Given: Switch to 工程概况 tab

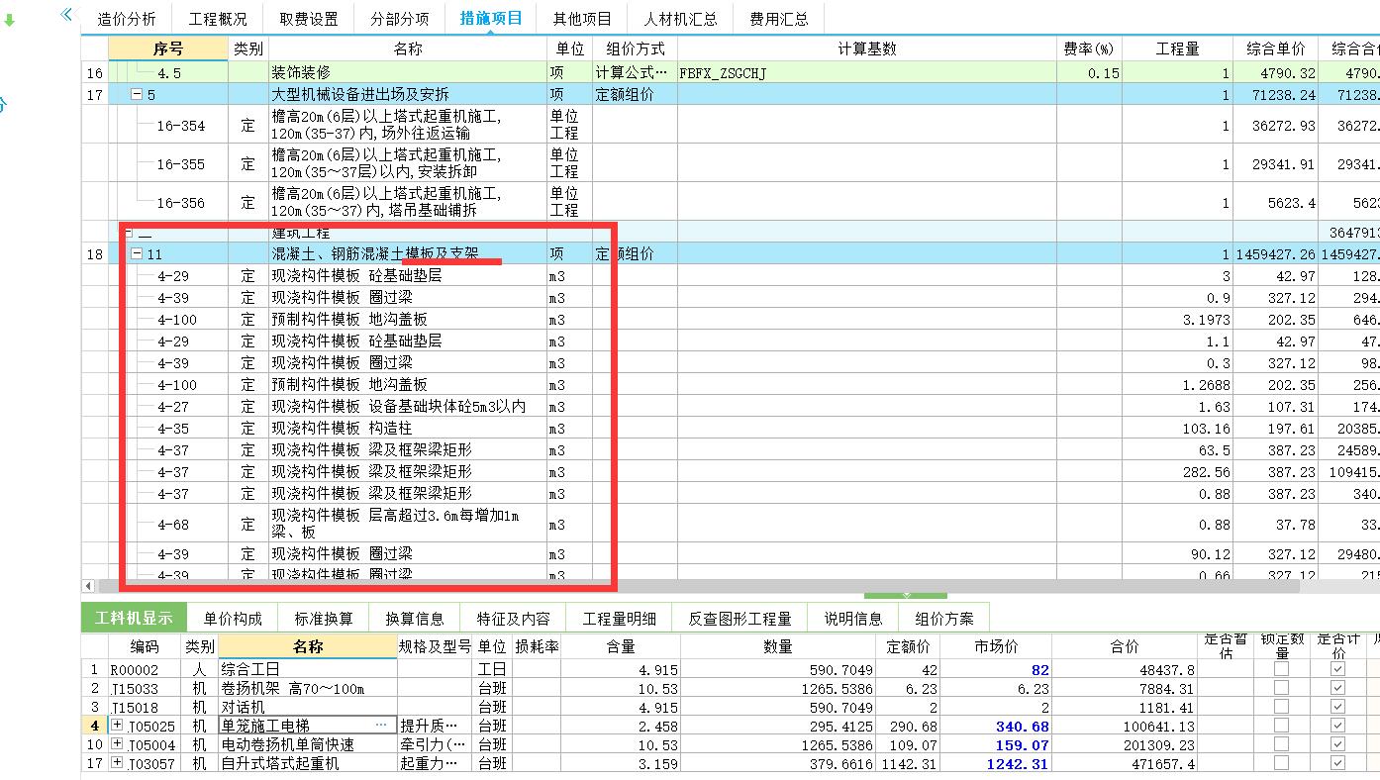Looking at the screenshot, I should [x=218, y=19].
